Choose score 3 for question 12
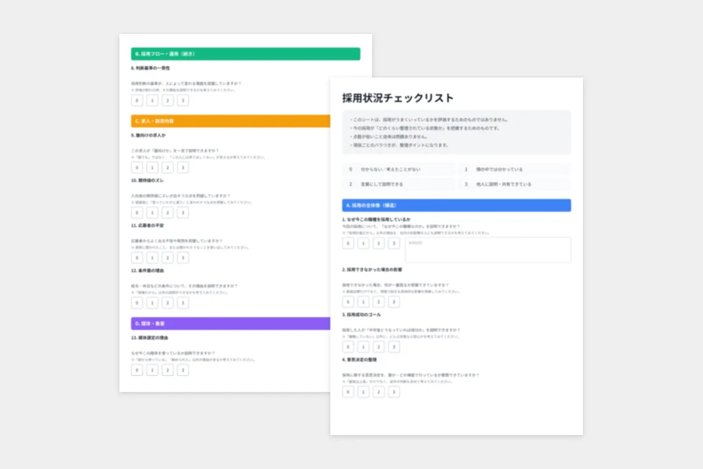This screenshot has width=703, height=469. (183, 303)
